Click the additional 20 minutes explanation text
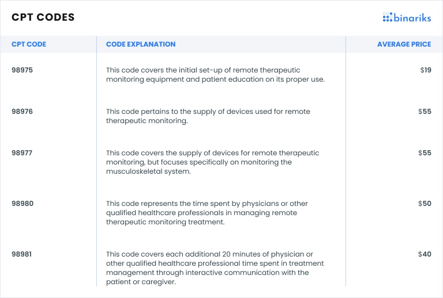443x298 pixels. (x=214, y=268)
